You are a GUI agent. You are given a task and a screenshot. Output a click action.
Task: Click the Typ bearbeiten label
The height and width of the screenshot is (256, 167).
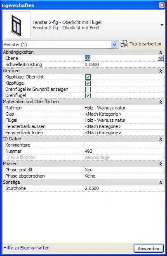[145, 44]
